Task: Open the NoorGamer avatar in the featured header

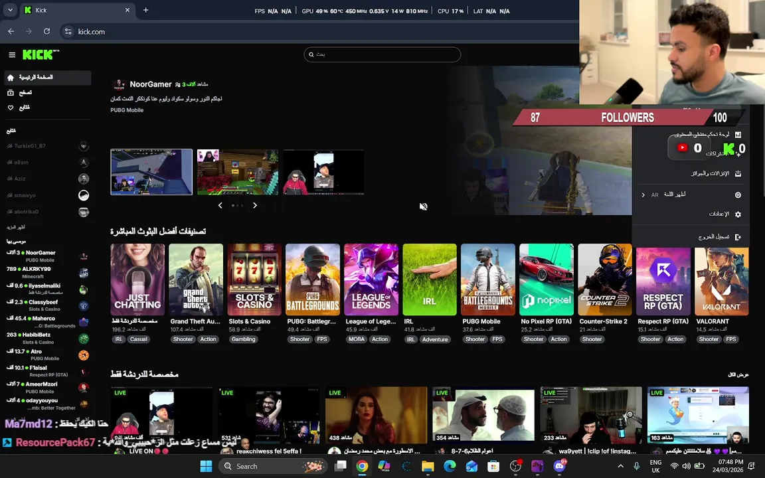Action: [x=119, y=84]
